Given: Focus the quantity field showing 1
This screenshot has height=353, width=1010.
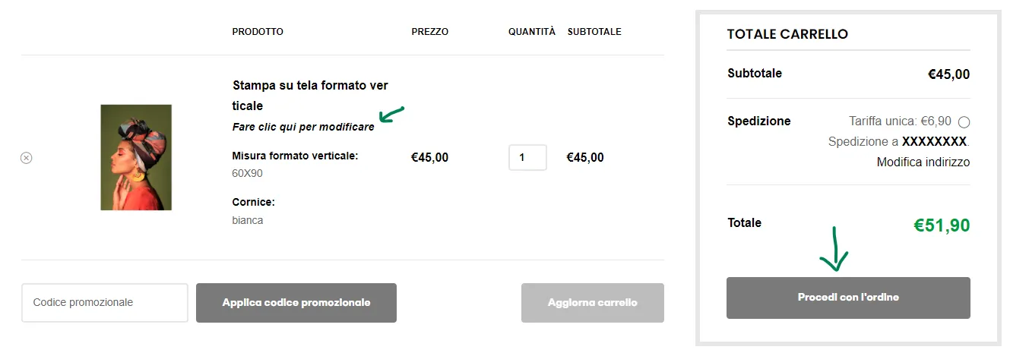Looking at the screenshot, I should [527, 158].
